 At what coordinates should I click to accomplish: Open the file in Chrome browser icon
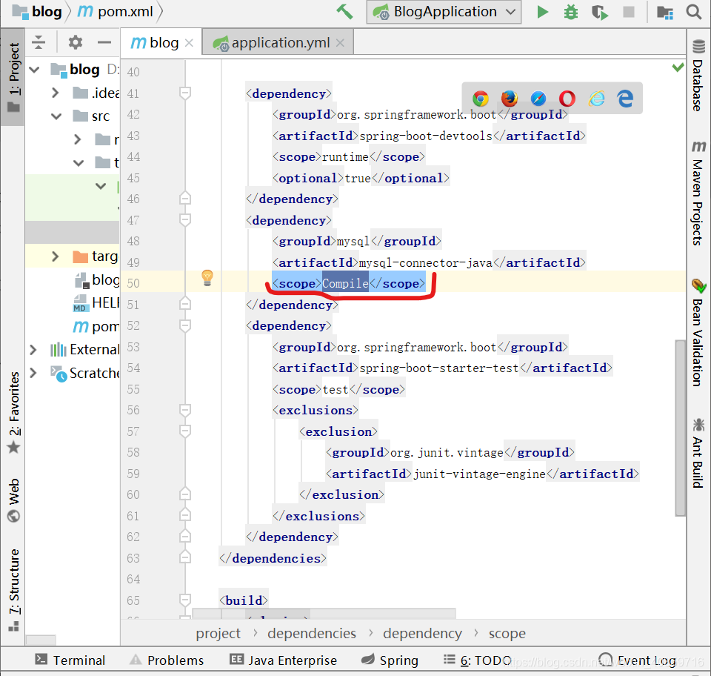pos(480,99)
